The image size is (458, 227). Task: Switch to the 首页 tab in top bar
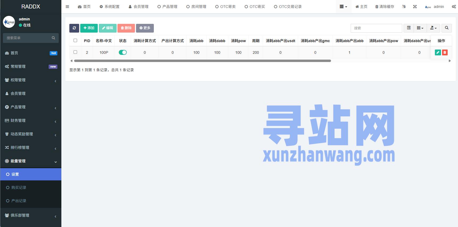84,7
